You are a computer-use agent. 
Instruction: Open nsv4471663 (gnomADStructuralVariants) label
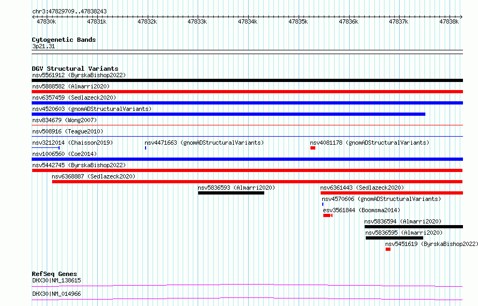point(204,143)
